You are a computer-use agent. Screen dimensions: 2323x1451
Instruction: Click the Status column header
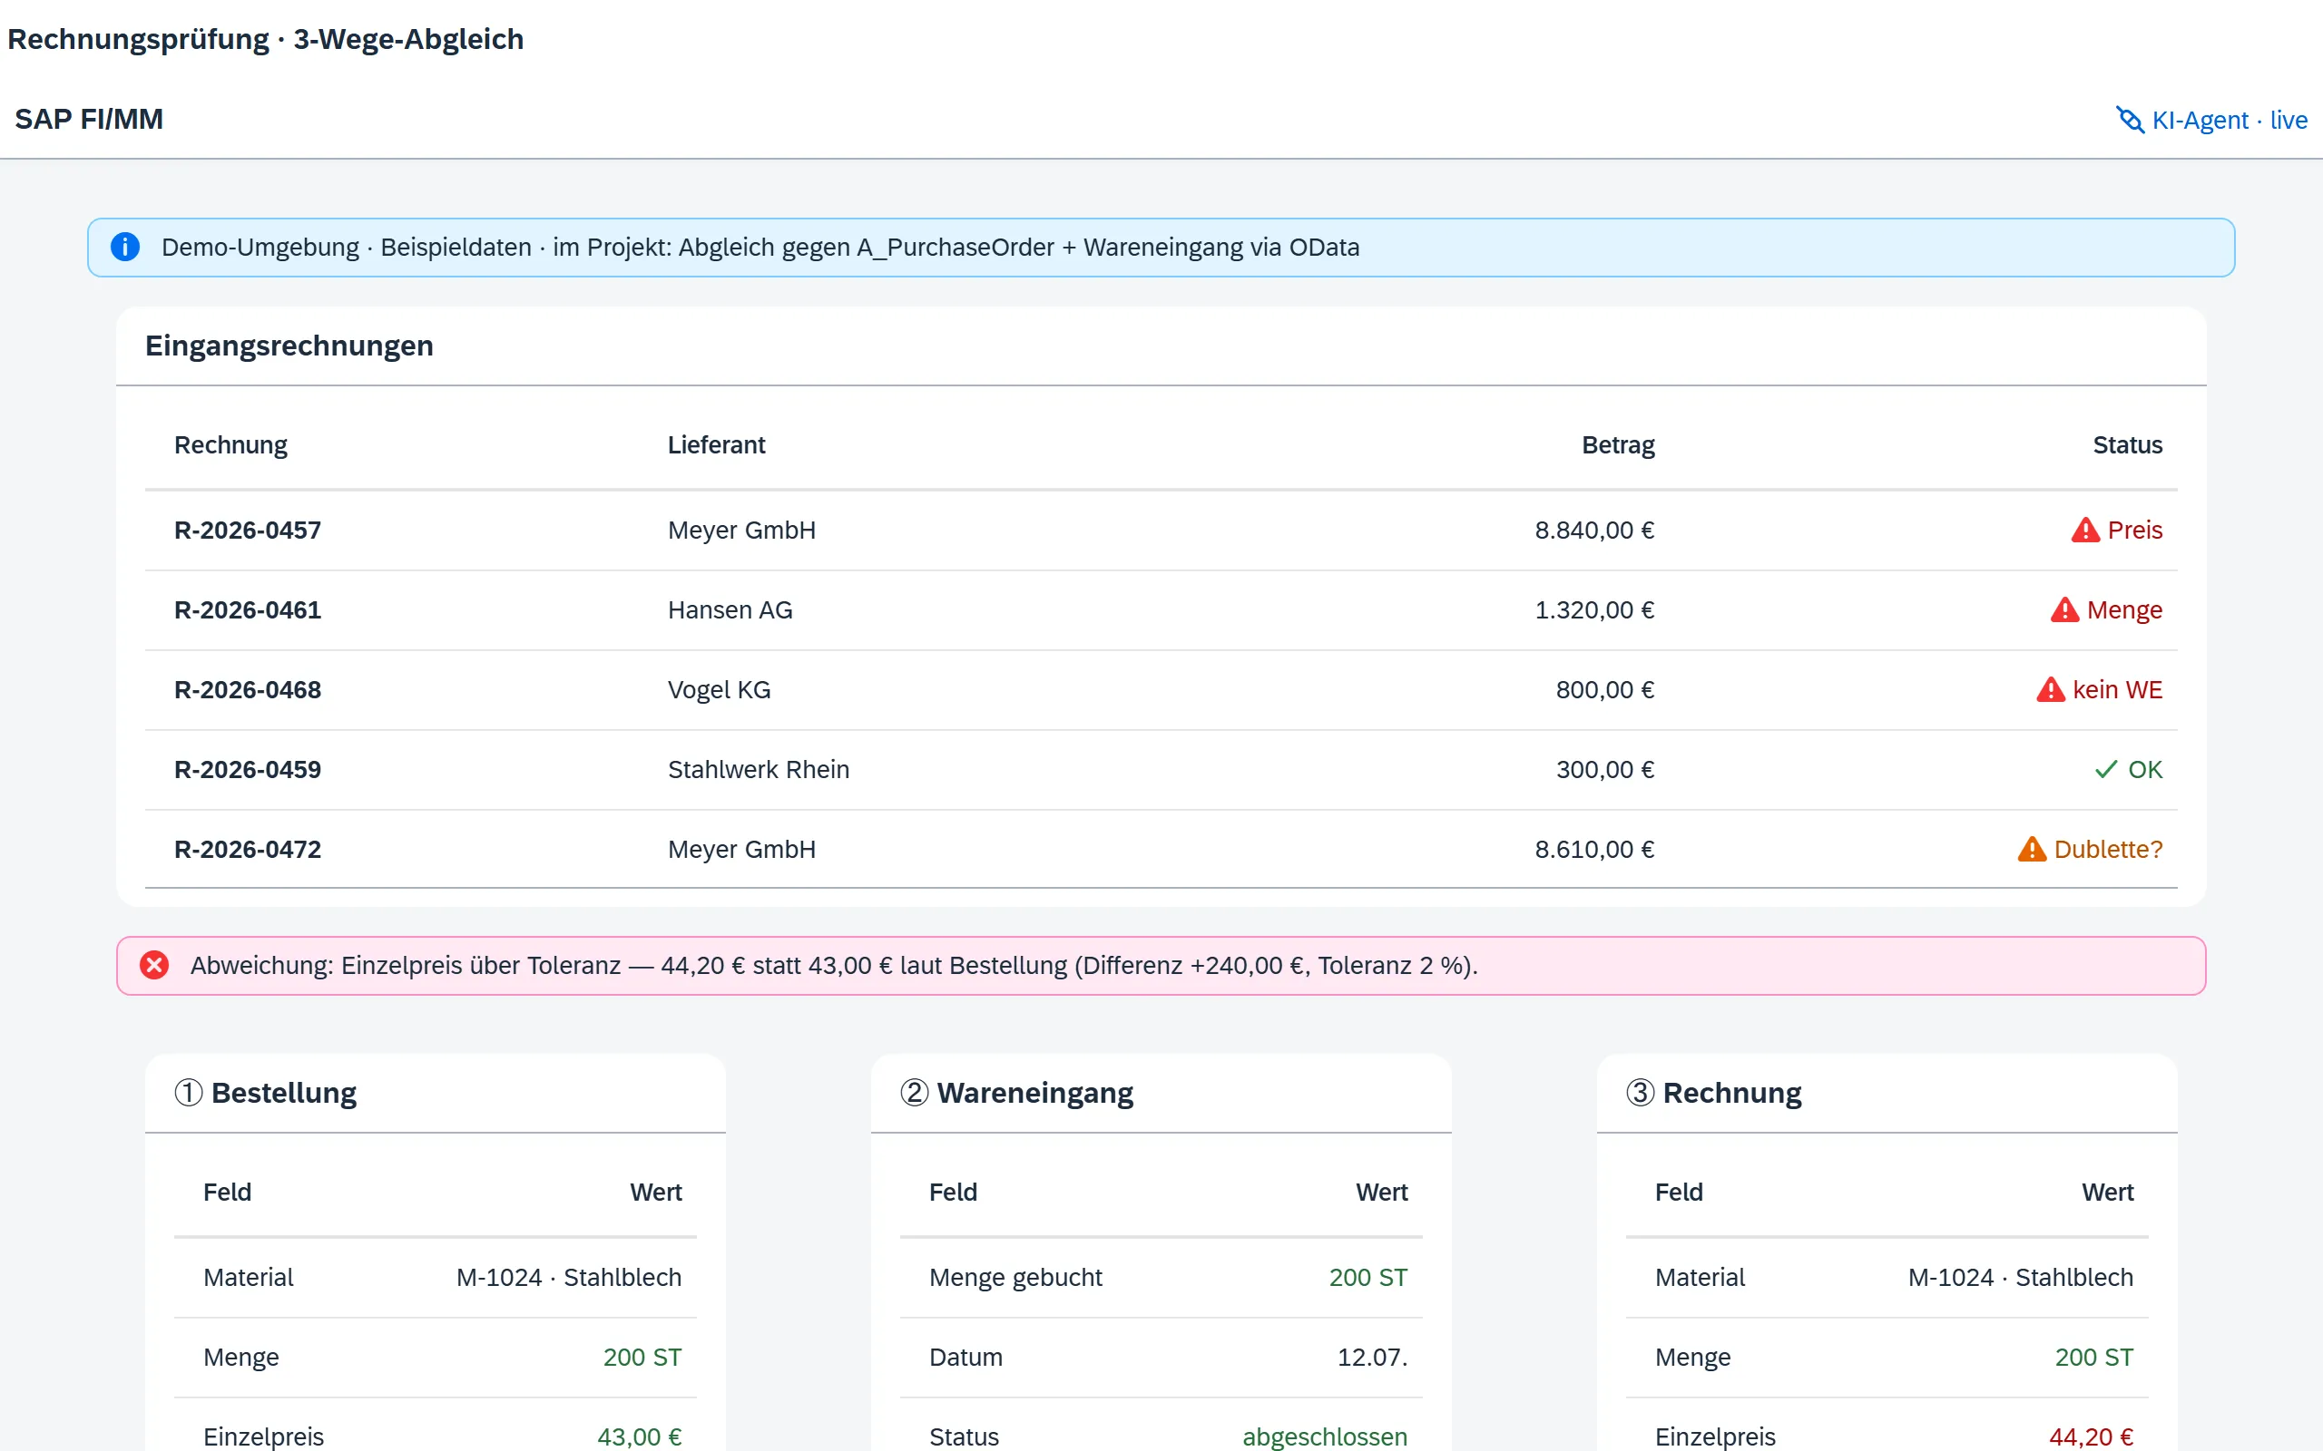[x=2127, y=445]
